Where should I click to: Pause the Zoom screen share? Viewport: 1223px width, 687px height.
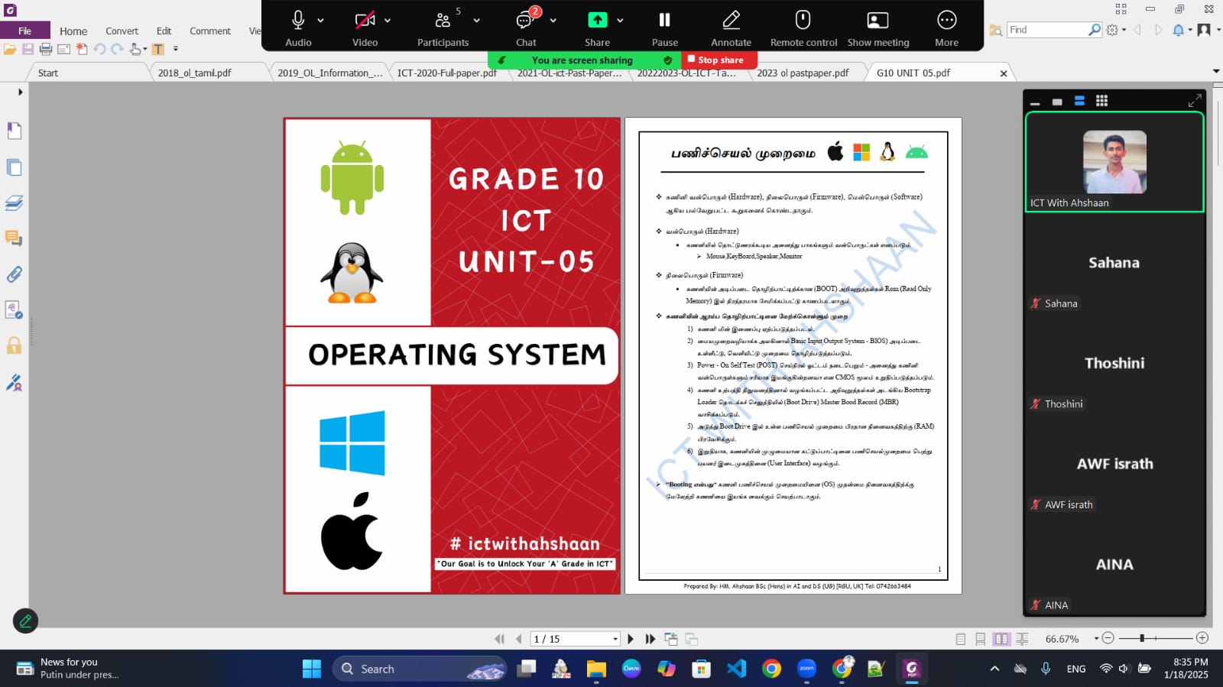(x=664, y=21)
